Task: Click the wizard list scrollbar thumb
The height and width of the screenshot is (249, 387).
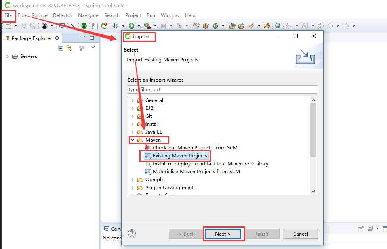Action: (x=313, y=130)
